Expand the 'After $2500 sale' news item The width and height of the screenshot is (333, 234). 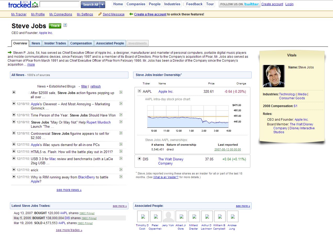click(14, 92)
